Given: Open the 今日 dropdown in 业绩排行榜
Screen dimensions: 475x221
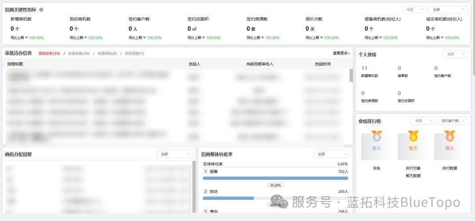Looking at the screenshot, I should pos(423,121).
